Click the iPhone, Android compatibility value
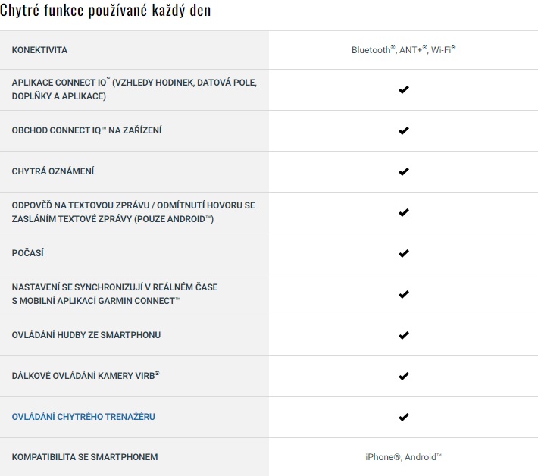The image size is (538, 476). click(x=403, y=457)
